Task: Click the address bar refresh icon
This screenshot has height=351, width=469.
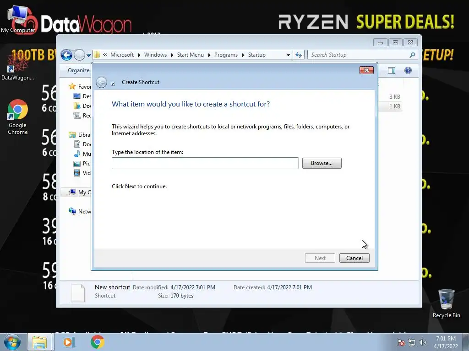Action: point(299,55)
